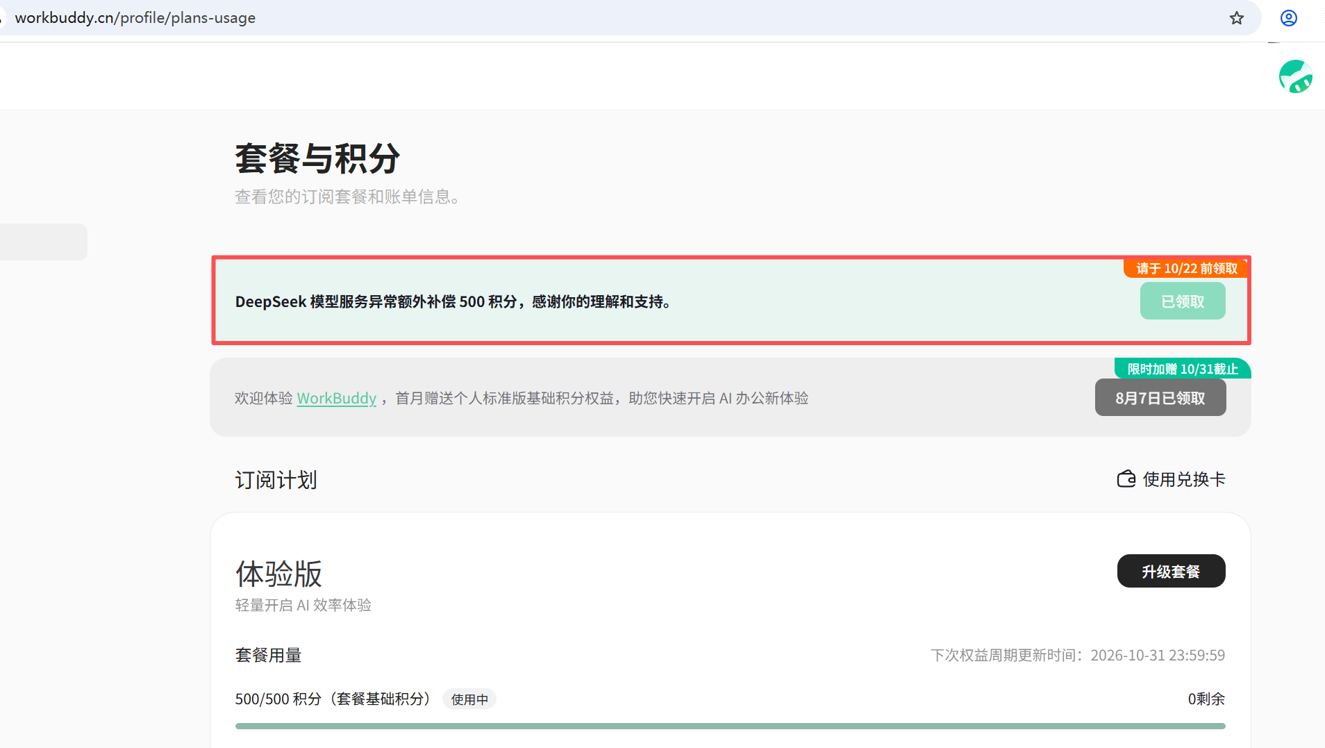The width and height of the screenshot is (1325, 748).
Task: Click the 轻量开启 AI 效率体验 subtitle
Action: point(303,605)
